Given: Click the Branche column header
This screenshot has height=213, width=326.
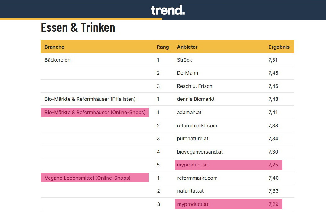Looking at the screenshot, I should (x=54, y=47).
